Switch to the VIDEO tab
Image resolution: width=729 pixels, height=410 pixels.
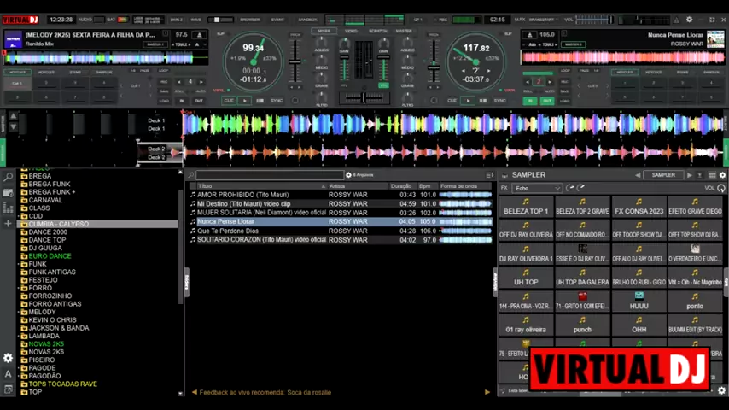pyautogui.click(x=351, y=32)
